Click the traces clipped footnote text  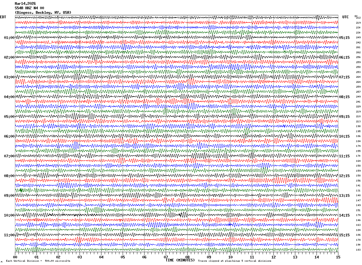click(235, 261)
